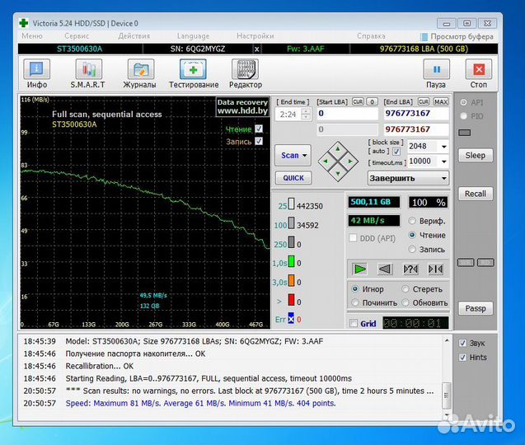Open the block size 2048 dropdown

click(443, 147)
